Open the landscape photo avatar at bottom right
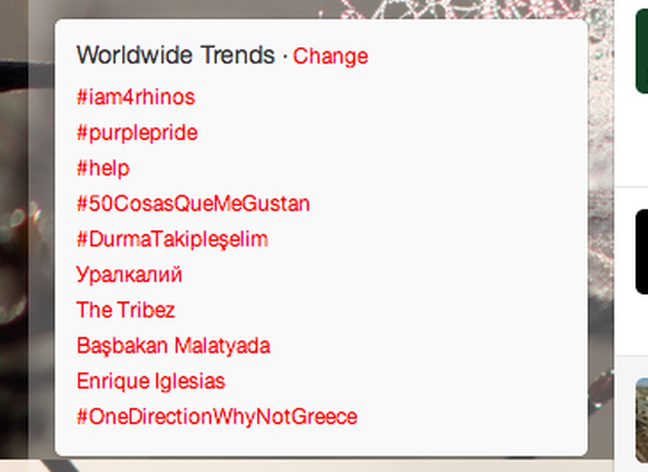Screen dimensions: 648x472 pos(642,420)
